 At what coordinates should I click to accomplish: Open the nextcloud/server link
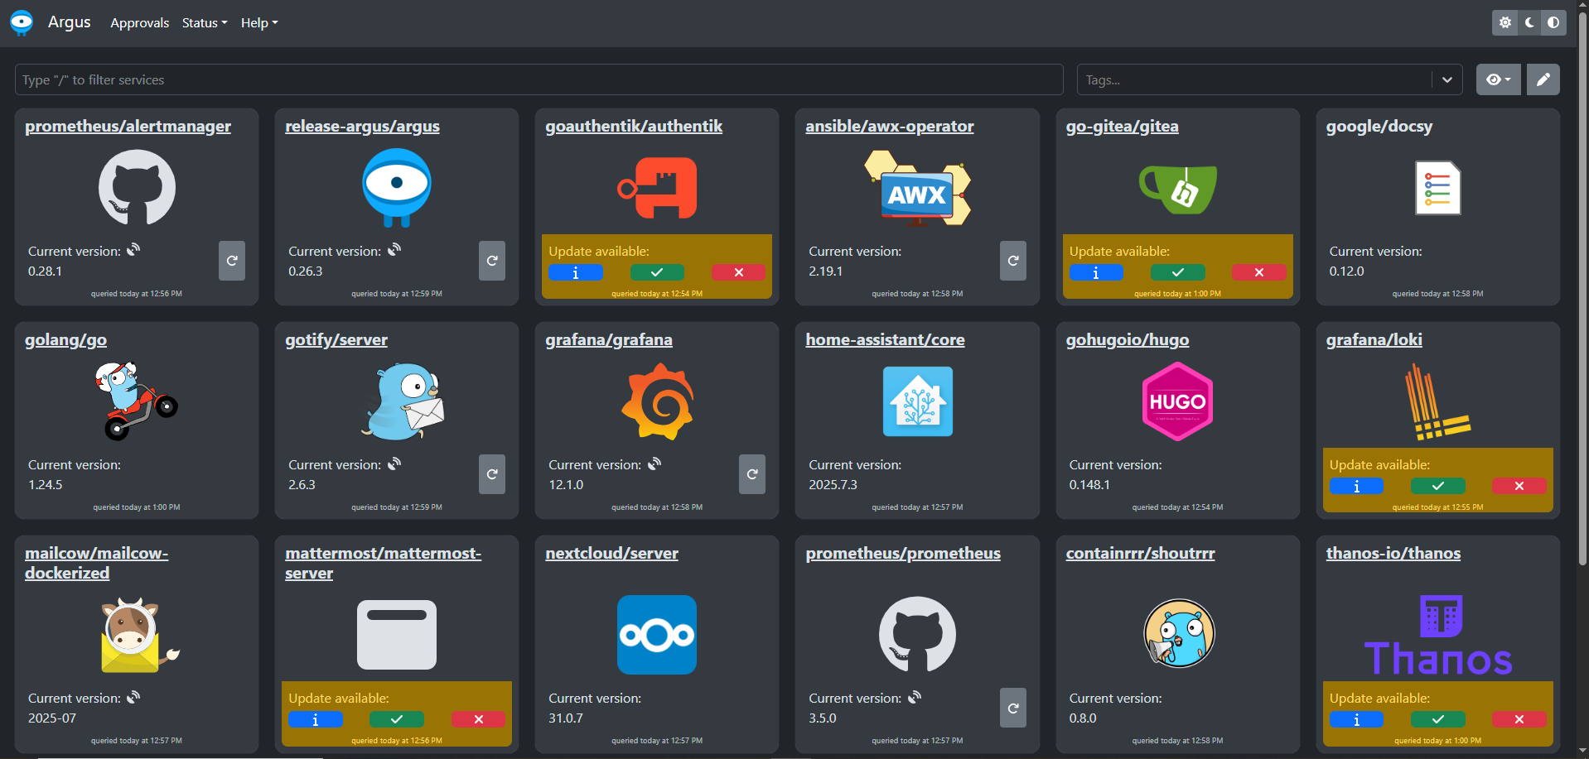pos(611,553)
